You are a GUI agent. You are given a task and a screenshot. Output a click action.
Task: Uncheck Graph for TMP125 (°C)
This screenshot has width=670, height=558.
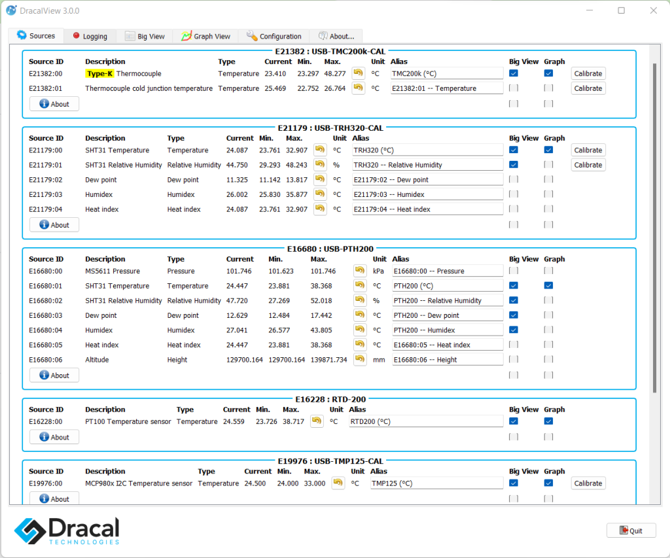549,483
